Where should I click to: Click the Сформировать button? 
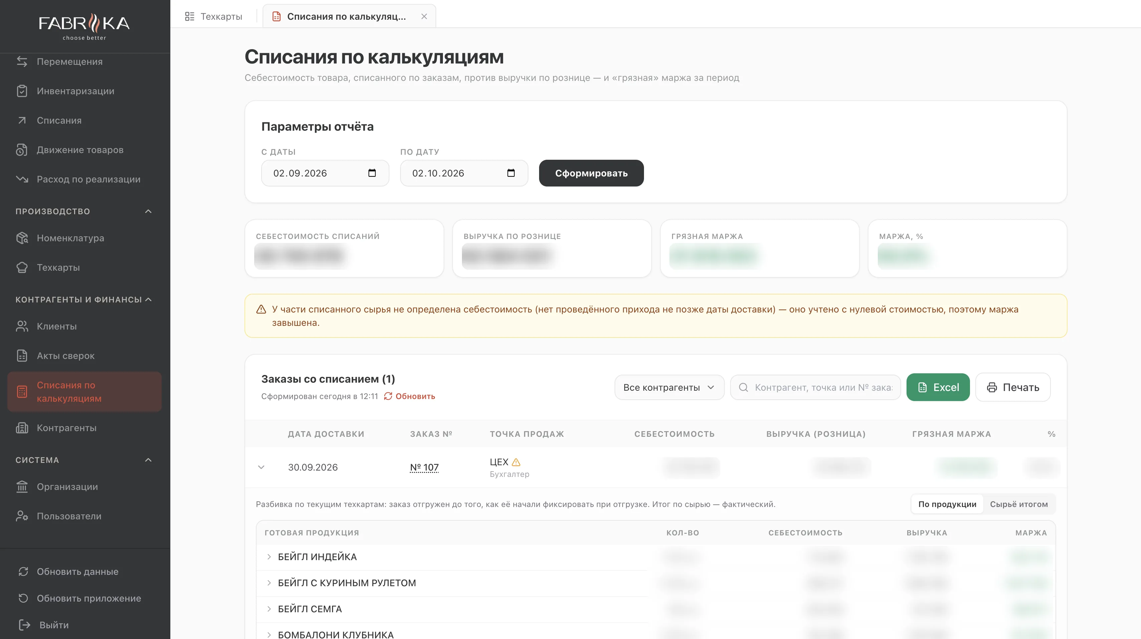tap(591, 173)
